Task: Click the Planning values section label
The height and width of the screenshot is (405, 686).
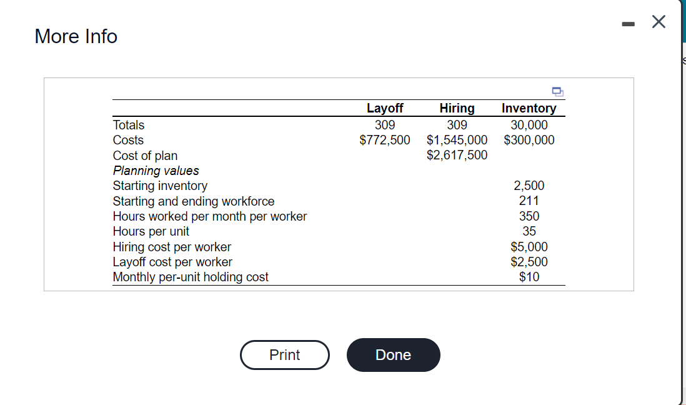Action: click(156, 170)
